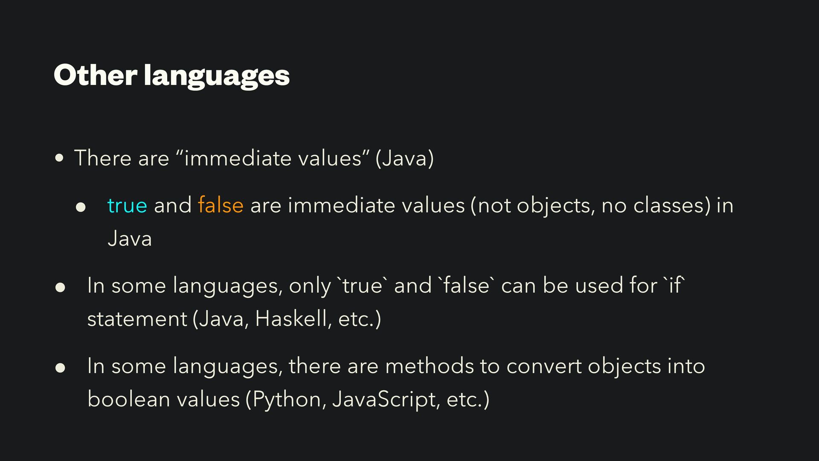Click the backticked `false` in second bullet
Image resolution: width=819 pixels, height=461 pixels.
click(x=467, y=285)
